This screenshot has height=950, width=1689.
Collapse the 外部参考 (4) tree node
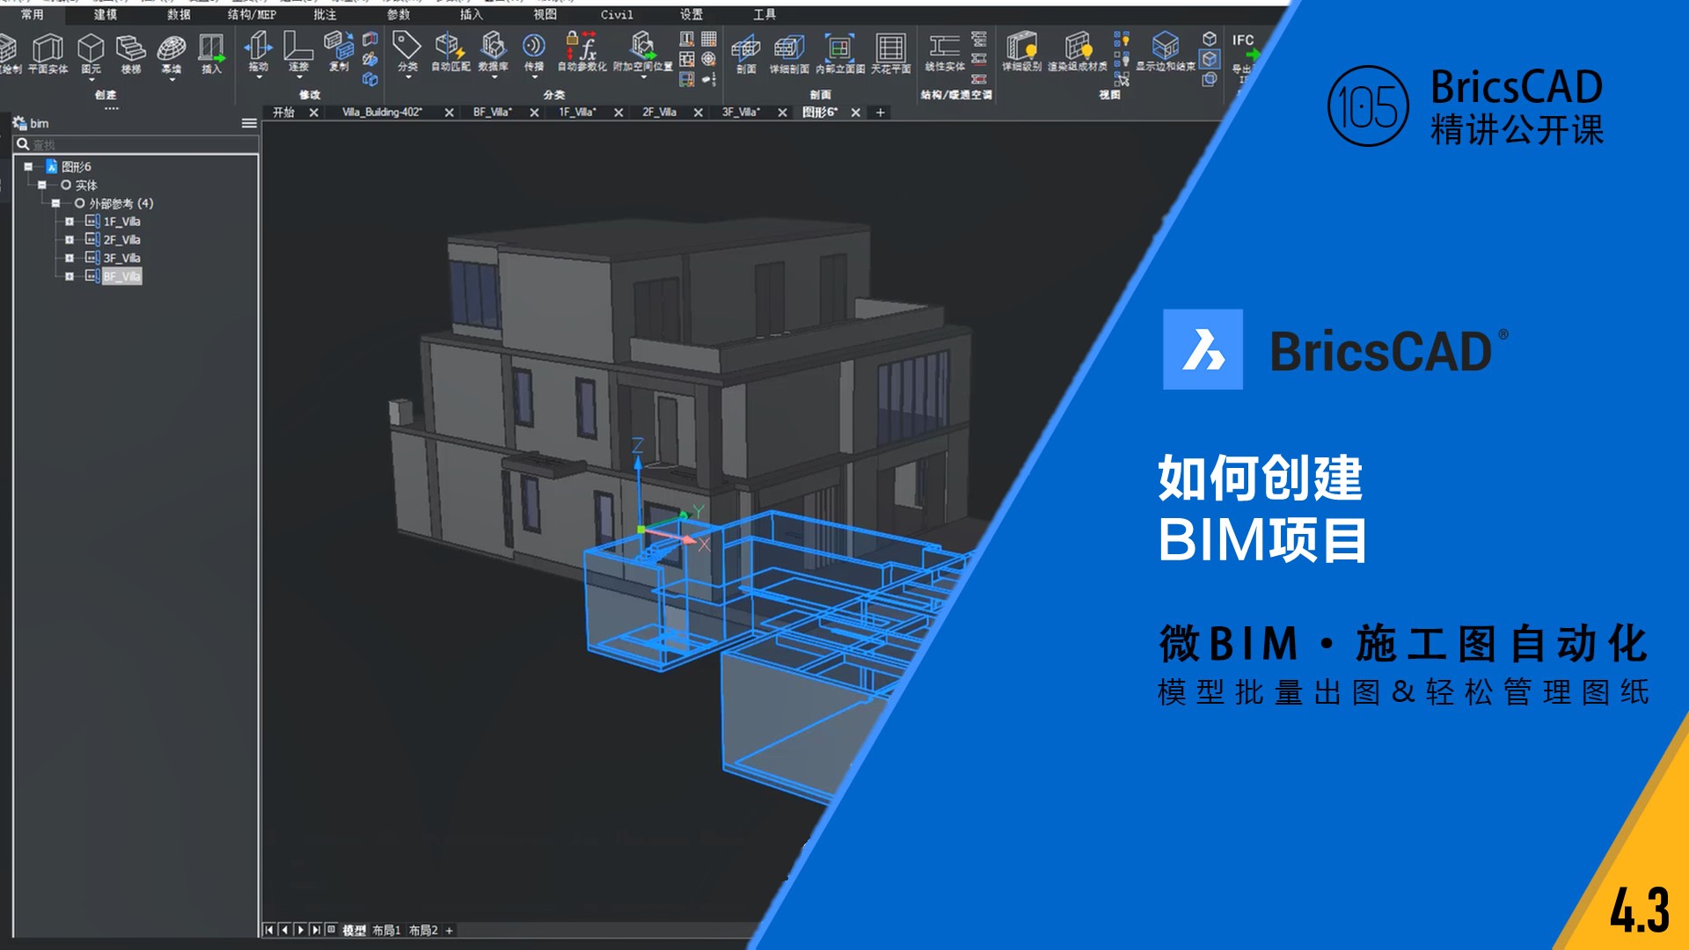click(x=55, y=203)
